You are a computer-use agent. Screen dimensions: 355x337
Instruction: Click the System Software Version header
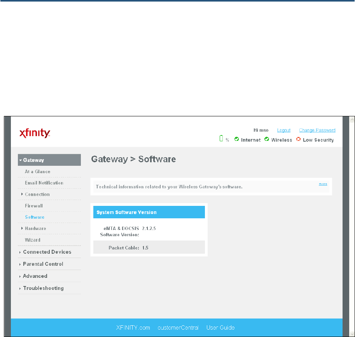[149, 212]
